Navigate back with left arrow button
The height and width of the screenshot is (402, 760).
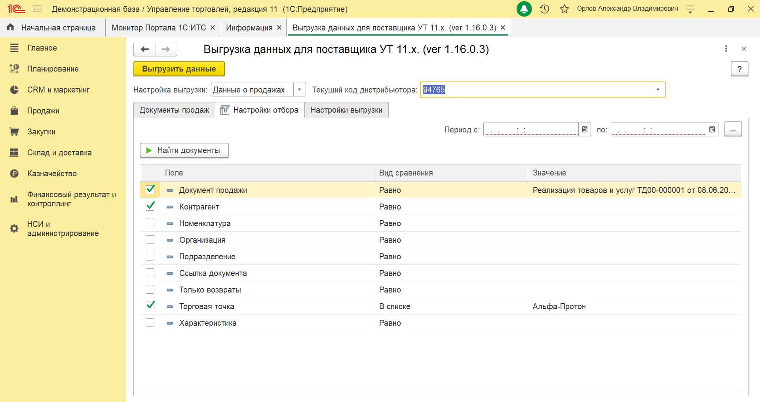[x=144, y=49]
